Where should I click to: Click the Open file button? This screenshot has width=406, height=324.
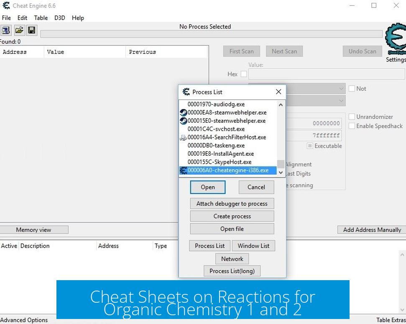pos(232,229)
